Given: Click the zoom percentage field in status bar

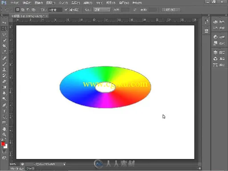Looking at the screenshot, I should coord(13,164).
